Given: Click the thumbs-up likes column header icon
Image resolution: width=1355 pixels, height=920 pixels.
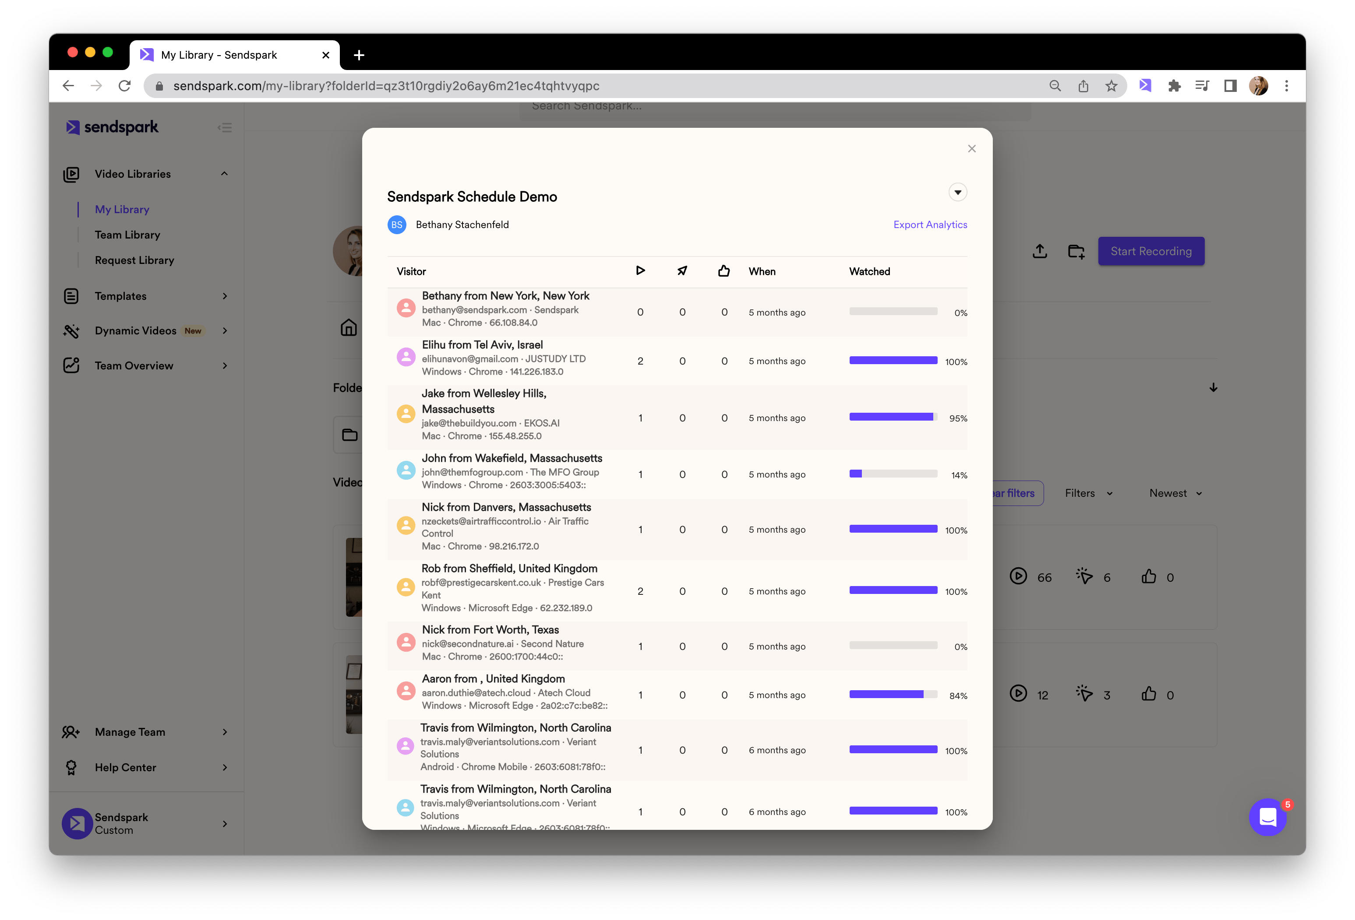Looking at the screenshot, I should point(723,270).
